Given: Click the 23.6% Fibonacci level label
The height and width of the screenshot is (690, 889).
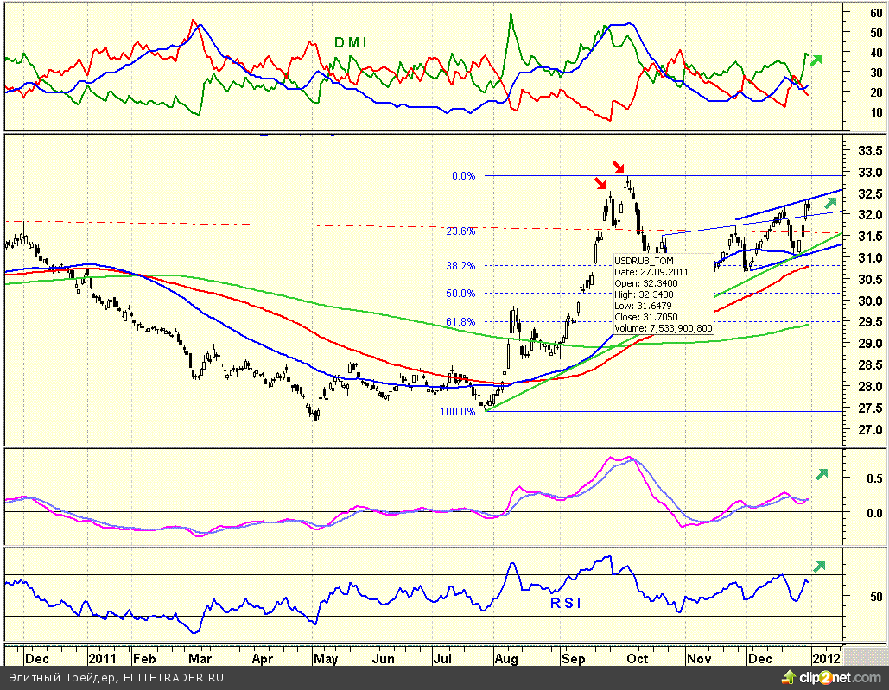Looking at the screenshot, I should coord(462,231).
